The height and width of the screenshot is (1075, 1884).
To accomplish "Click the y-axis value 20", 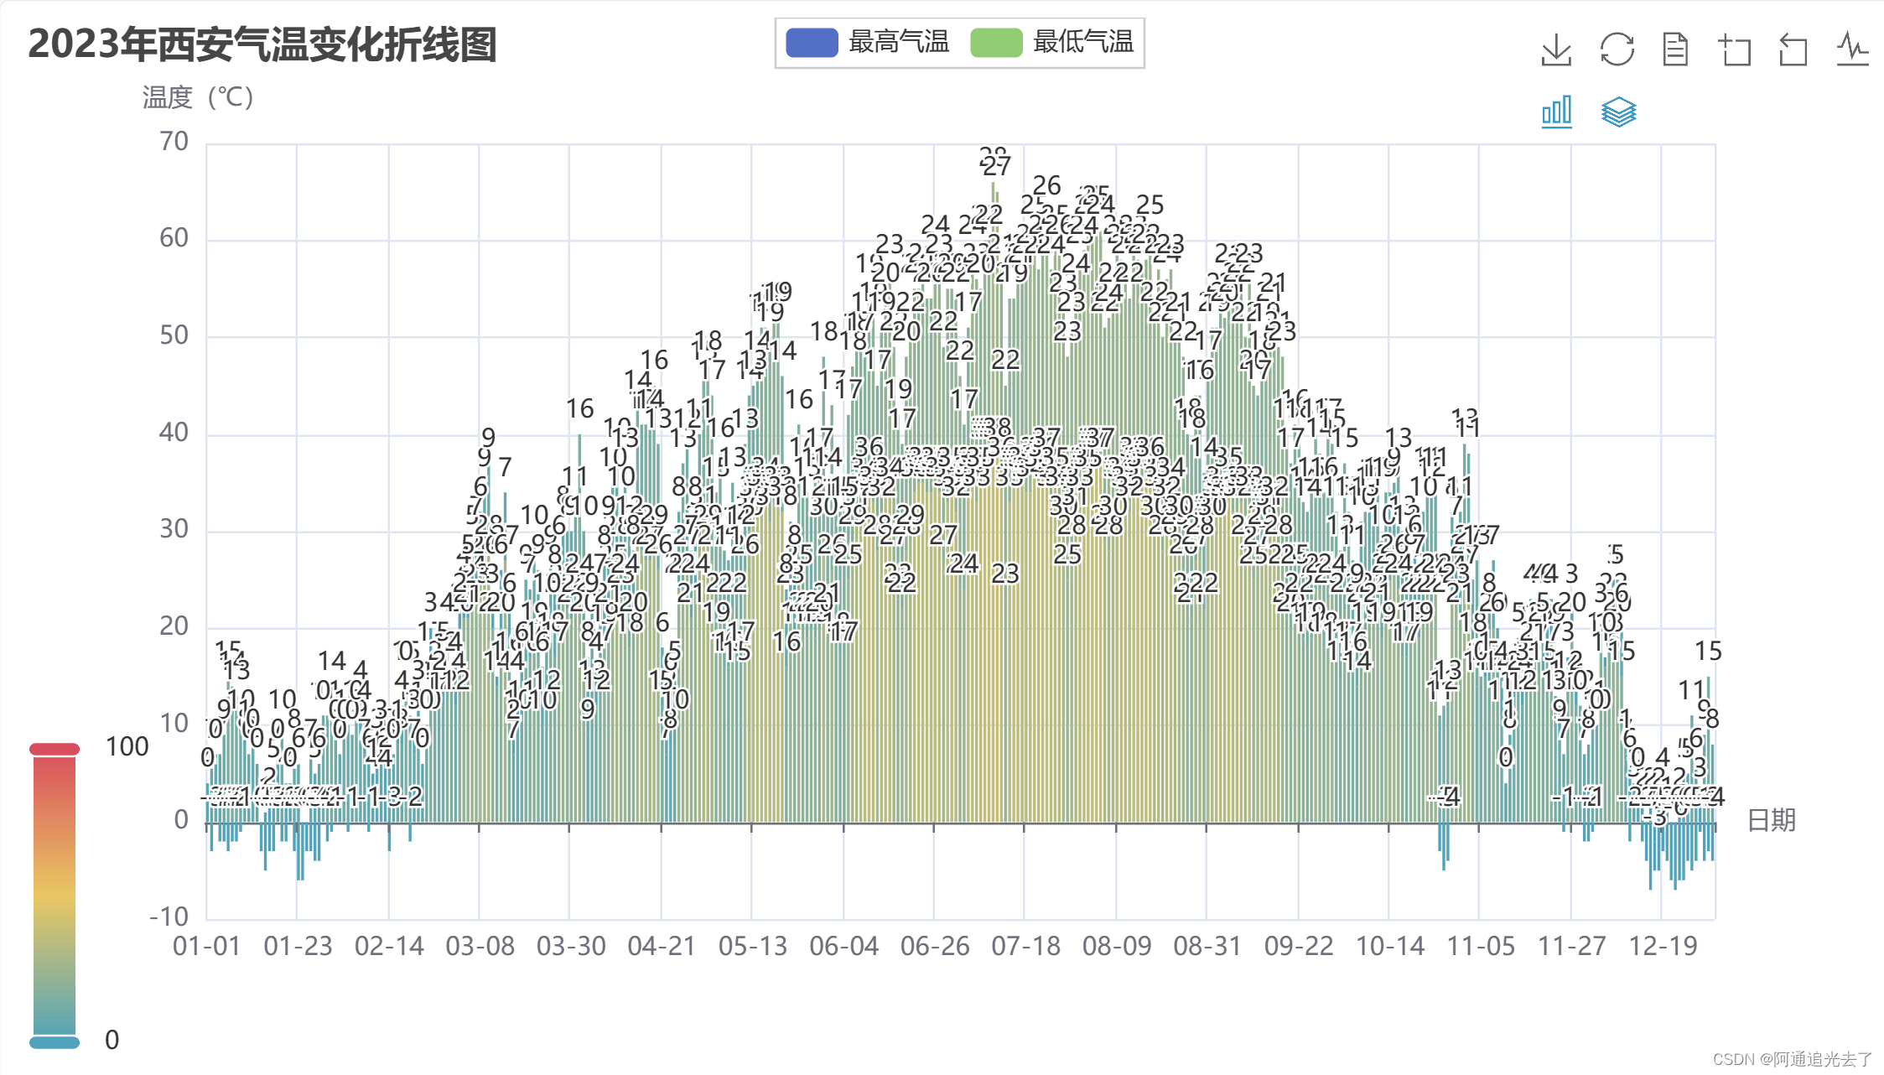I will (x=174, y=626).
